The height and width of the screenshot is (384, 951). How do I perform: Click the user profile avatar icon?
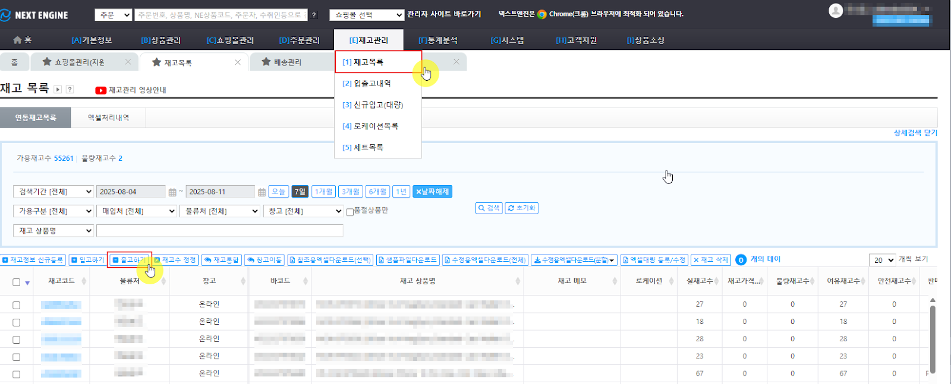836,11
